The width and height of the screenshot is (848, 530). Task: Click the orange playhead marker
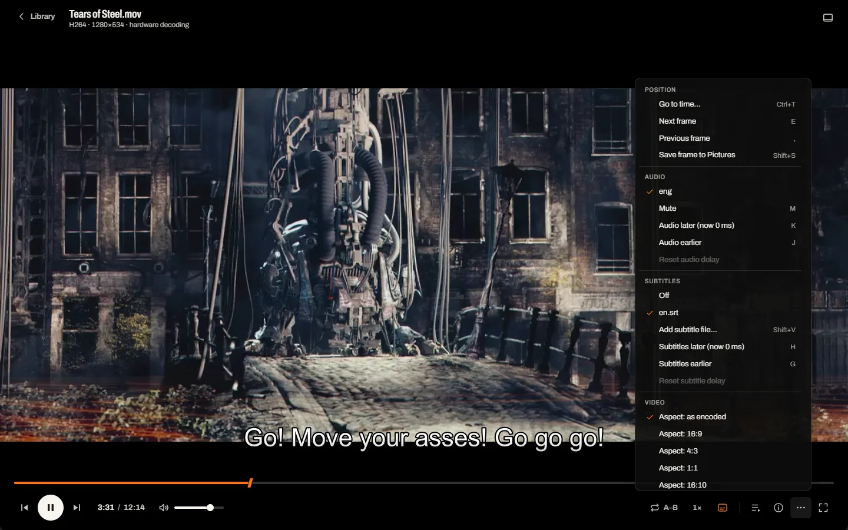(x=250, y=483)
